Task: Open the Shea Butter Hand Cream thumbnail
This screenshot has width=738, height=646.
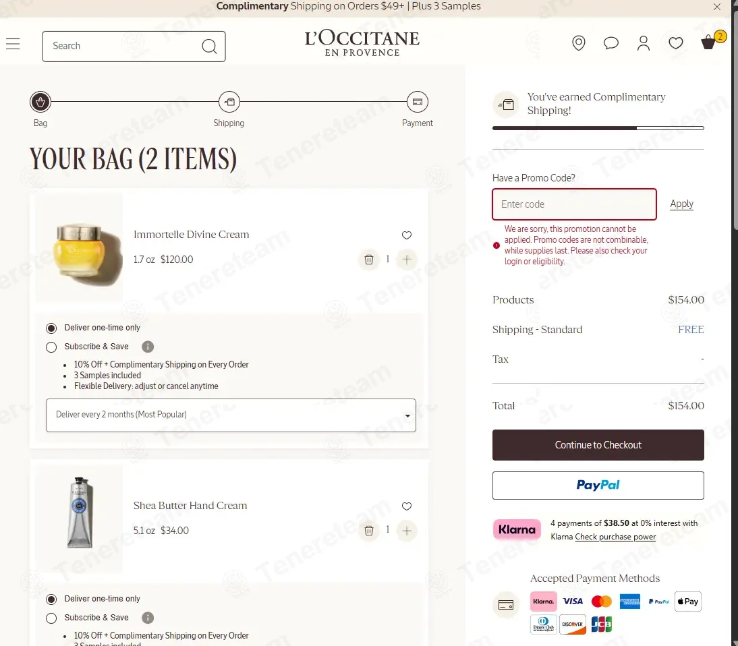Action: point(79,519)
